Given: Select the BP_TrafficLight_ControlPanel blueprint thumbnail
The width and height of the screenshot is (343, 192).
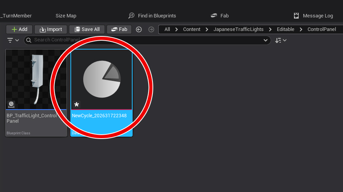Looking at the screenshot, I should (x=36, y=79).
